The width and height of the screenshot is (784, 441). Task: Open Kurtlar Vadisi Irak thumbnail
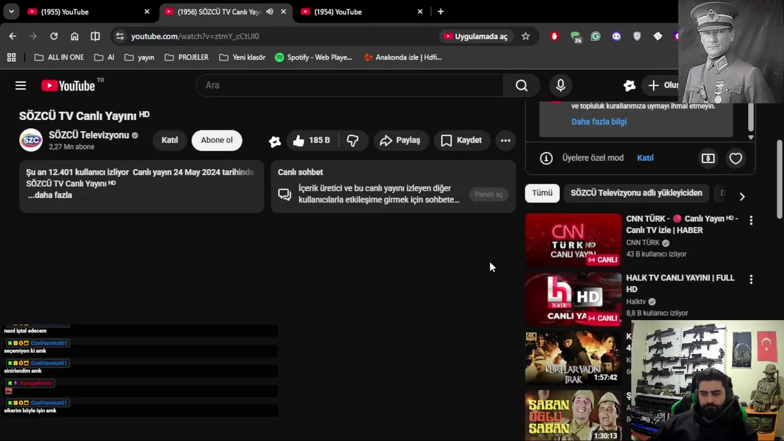click(x=573, y=358)
